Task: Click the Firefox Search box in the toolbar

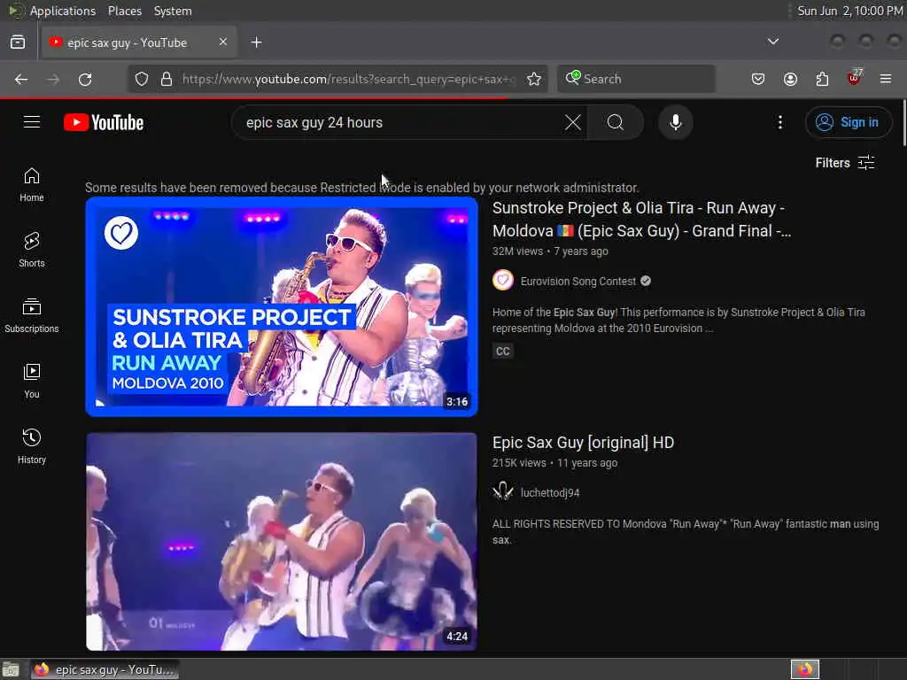Action: (636, 79)
